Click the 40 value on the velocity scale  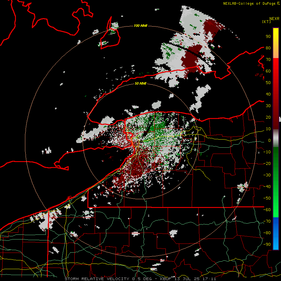tap(268, 94)
